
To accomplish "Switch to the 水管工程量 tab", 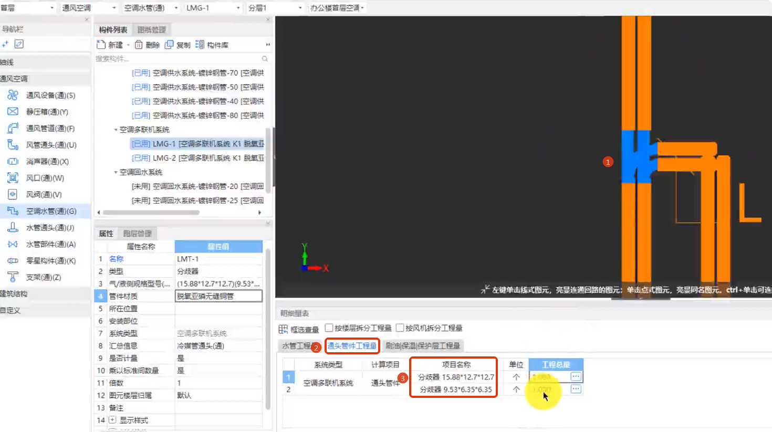I will click(x=297, y=345).
